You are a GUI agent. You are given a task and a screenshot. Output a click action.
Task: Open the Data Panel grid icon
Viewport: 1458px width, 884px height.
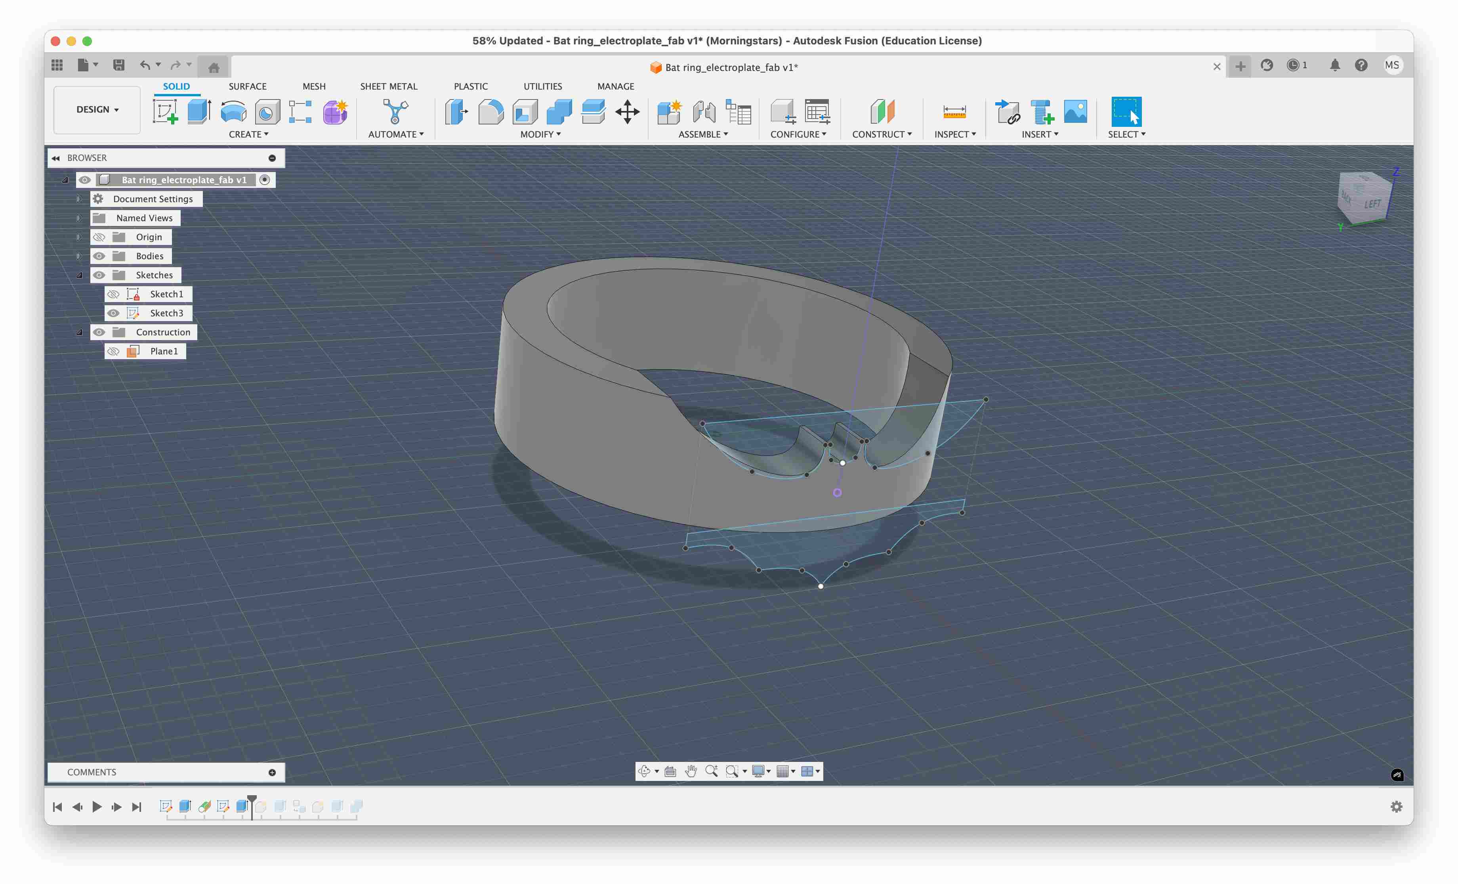pyautogui.click(x=57, y=65)
